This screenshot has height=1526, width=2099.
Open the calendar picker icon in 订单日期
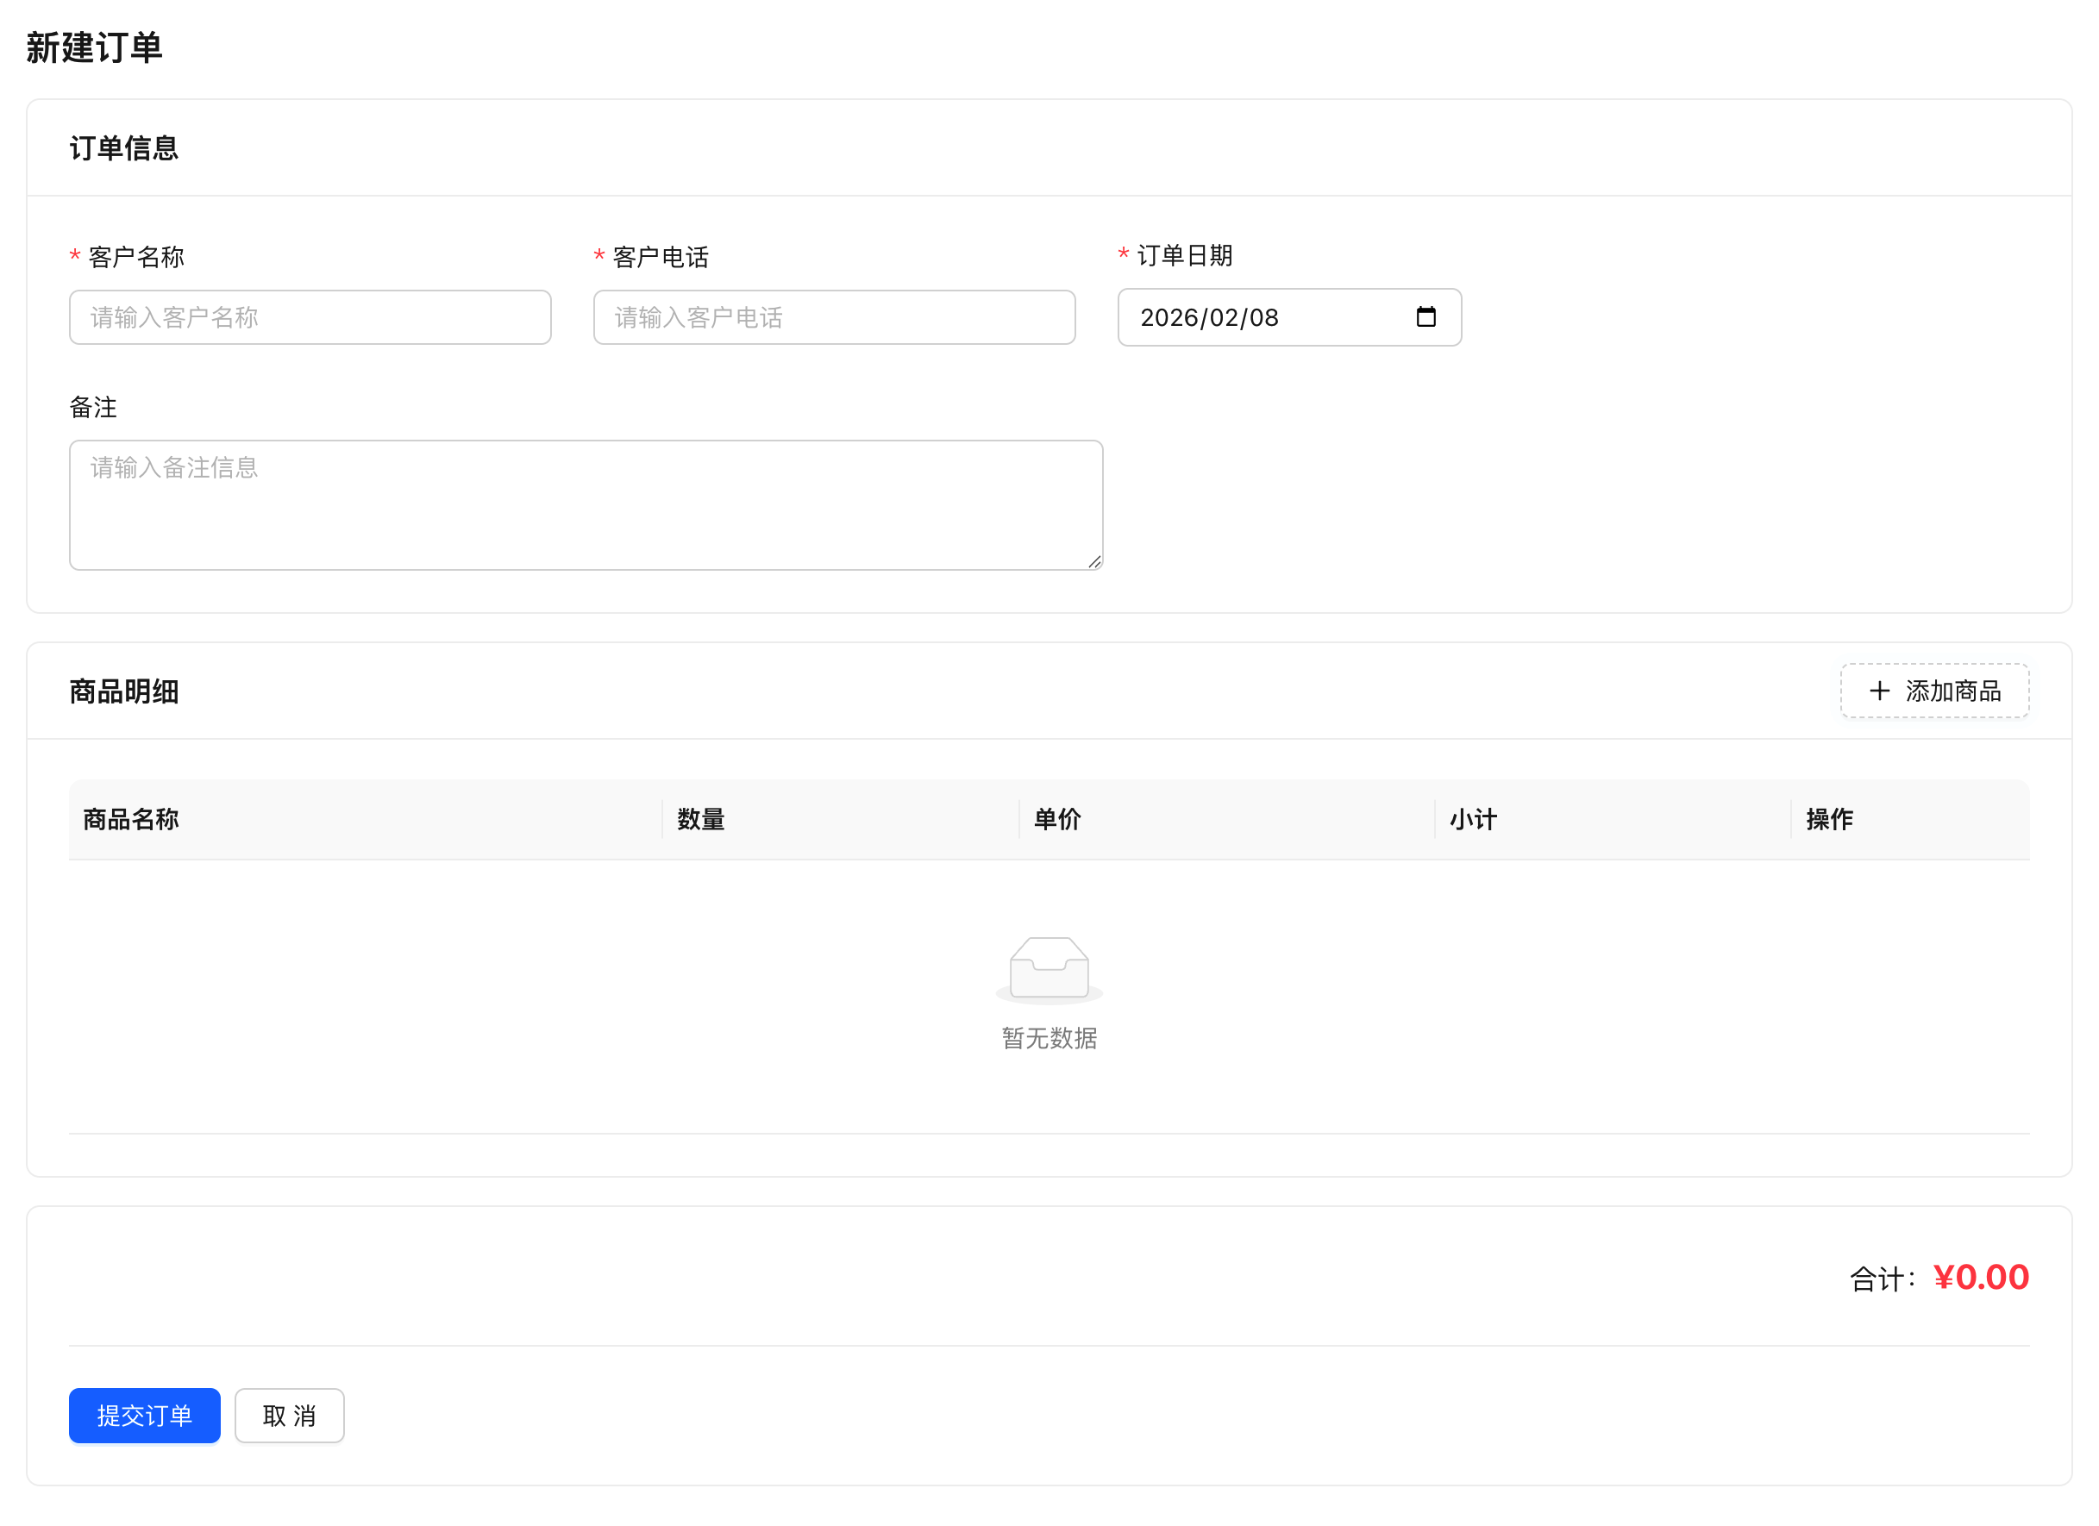1425,317
